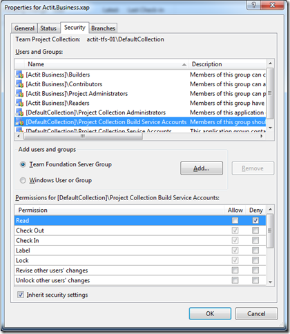Toggle Inherit security settings checkbox
The image size is (290, 334).
(x=21, y=295)
